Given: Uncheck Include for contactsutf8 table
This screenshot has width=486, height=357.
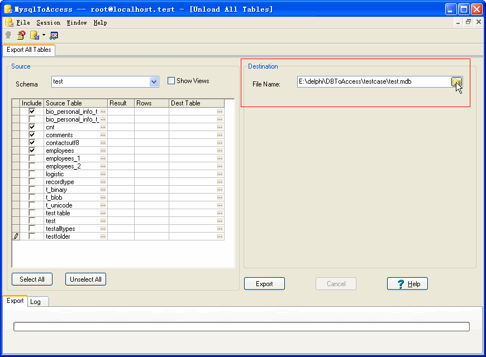Looking at the screenshot, I should point(32,142).
